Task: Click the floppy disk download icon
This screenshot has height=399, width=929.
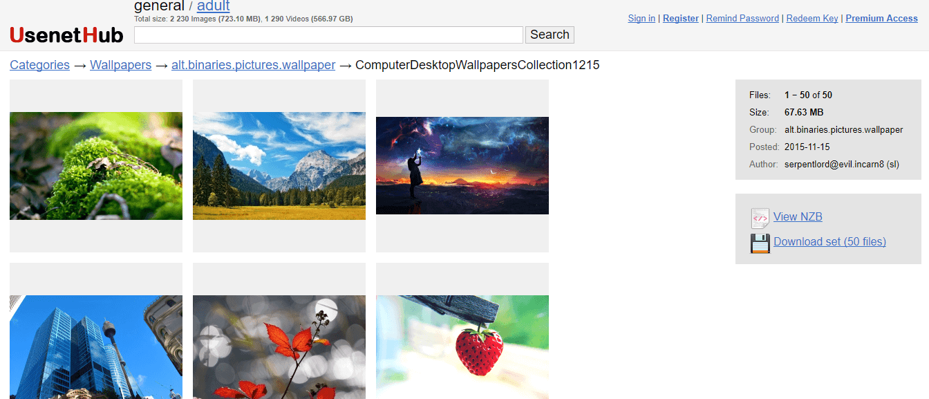Action: [x=760, y=243]
